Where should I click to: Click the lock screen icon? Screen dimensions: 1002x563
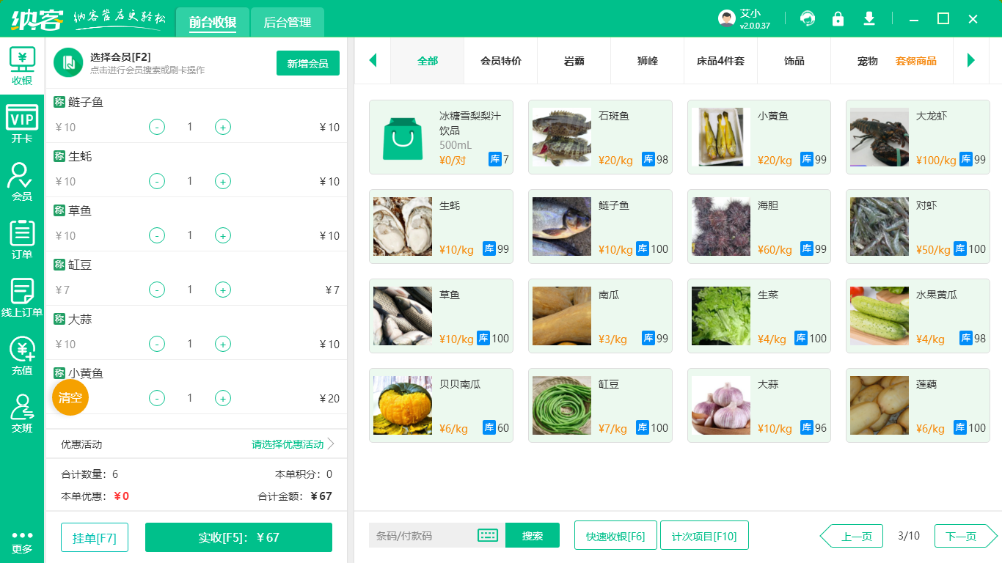pyautogui.click(x=838, y=18)
